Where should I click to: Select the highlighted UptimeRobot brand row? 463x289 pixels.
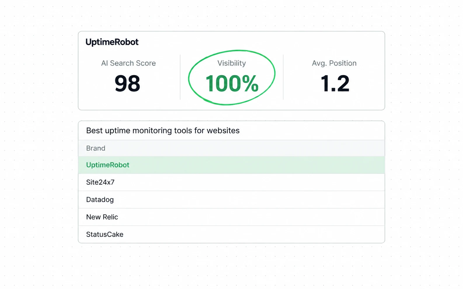[x=231, y=165]
